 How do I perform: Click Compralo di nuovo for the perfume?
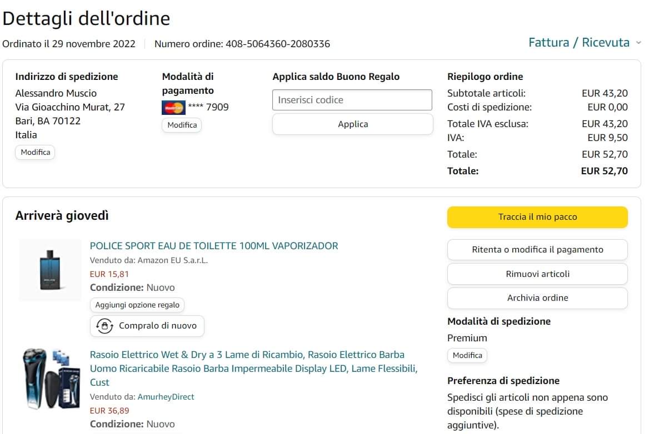pyautogui.click(x=157, y=326)
